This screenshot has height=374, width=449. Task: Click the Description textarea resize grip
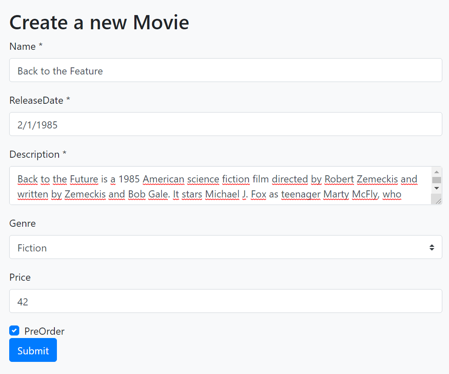coord(438,201)
